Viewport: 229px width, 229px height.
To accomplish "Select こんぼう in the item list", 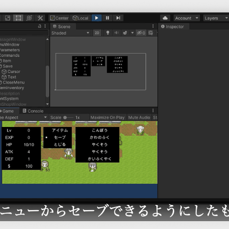I will coord(100,130).
